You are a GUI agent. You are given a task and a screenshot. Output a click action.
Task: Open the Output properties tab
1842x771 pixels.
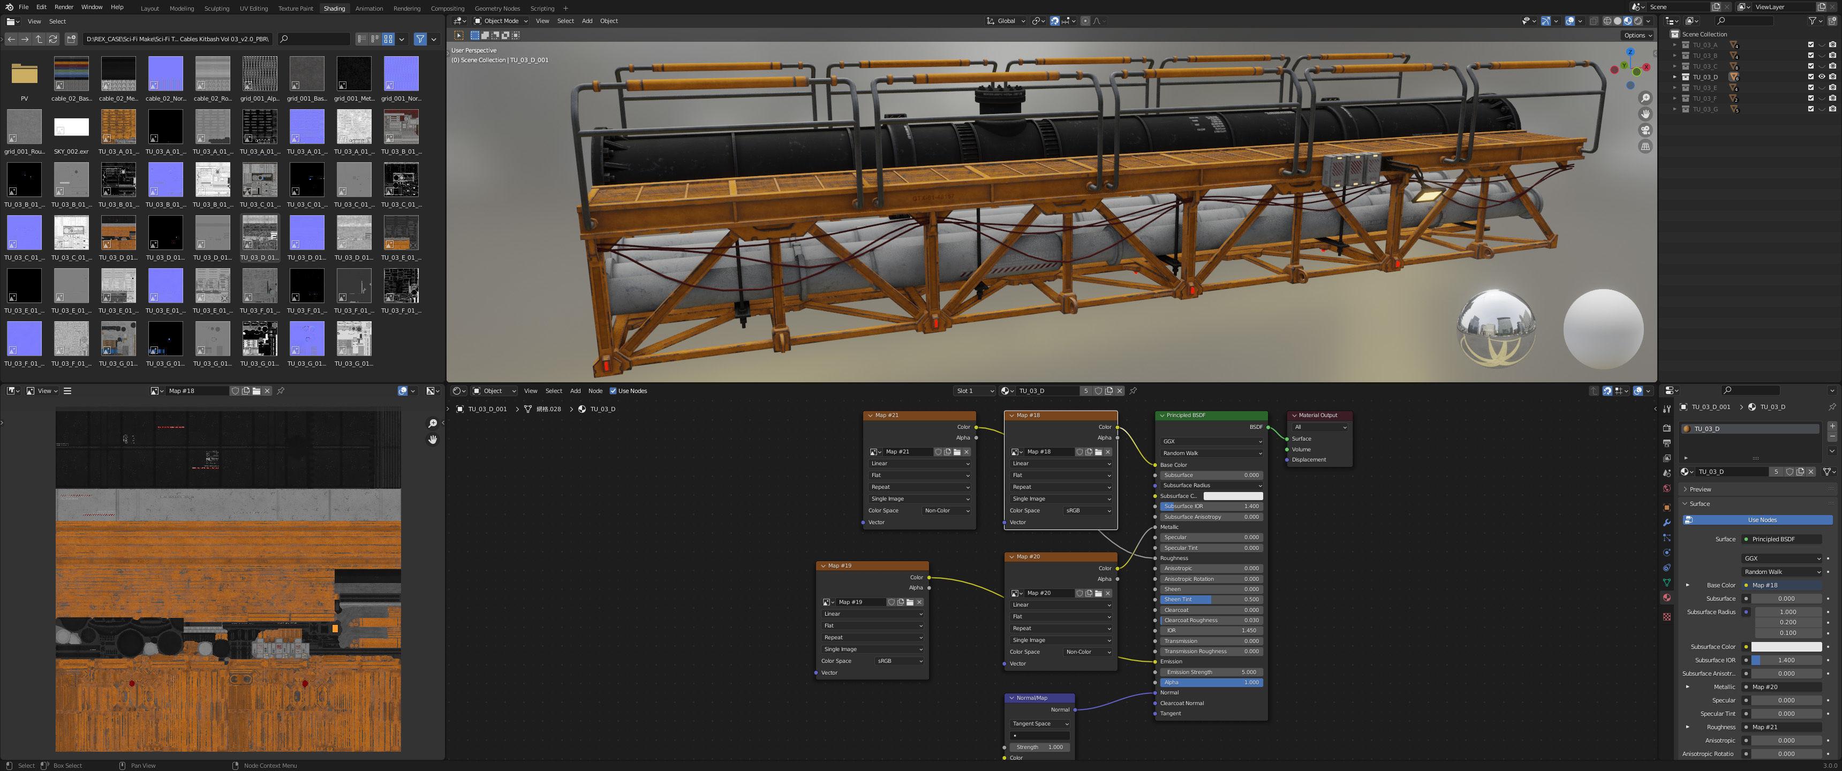tap(1667, 443)
